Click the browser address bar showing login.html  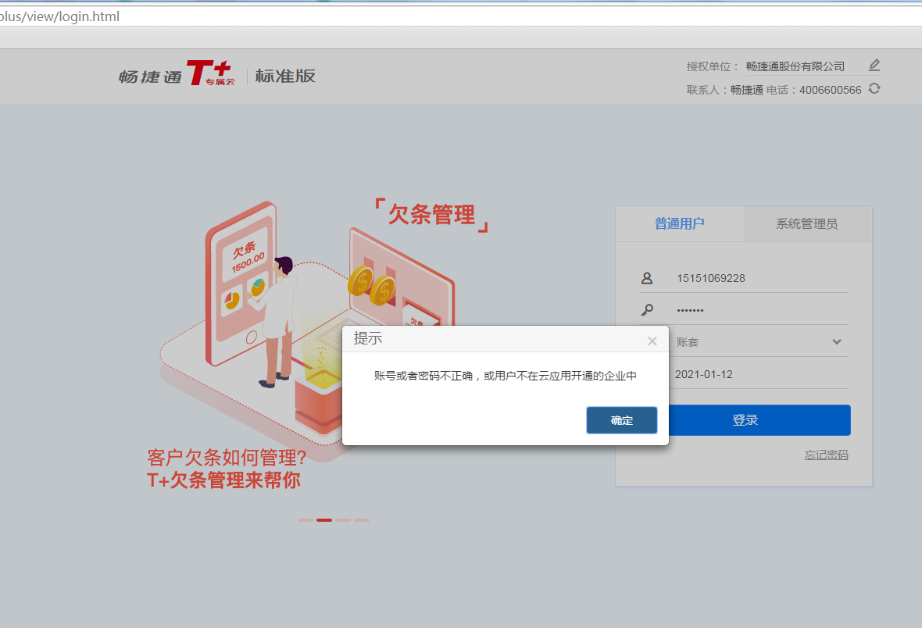coord(461,16)
